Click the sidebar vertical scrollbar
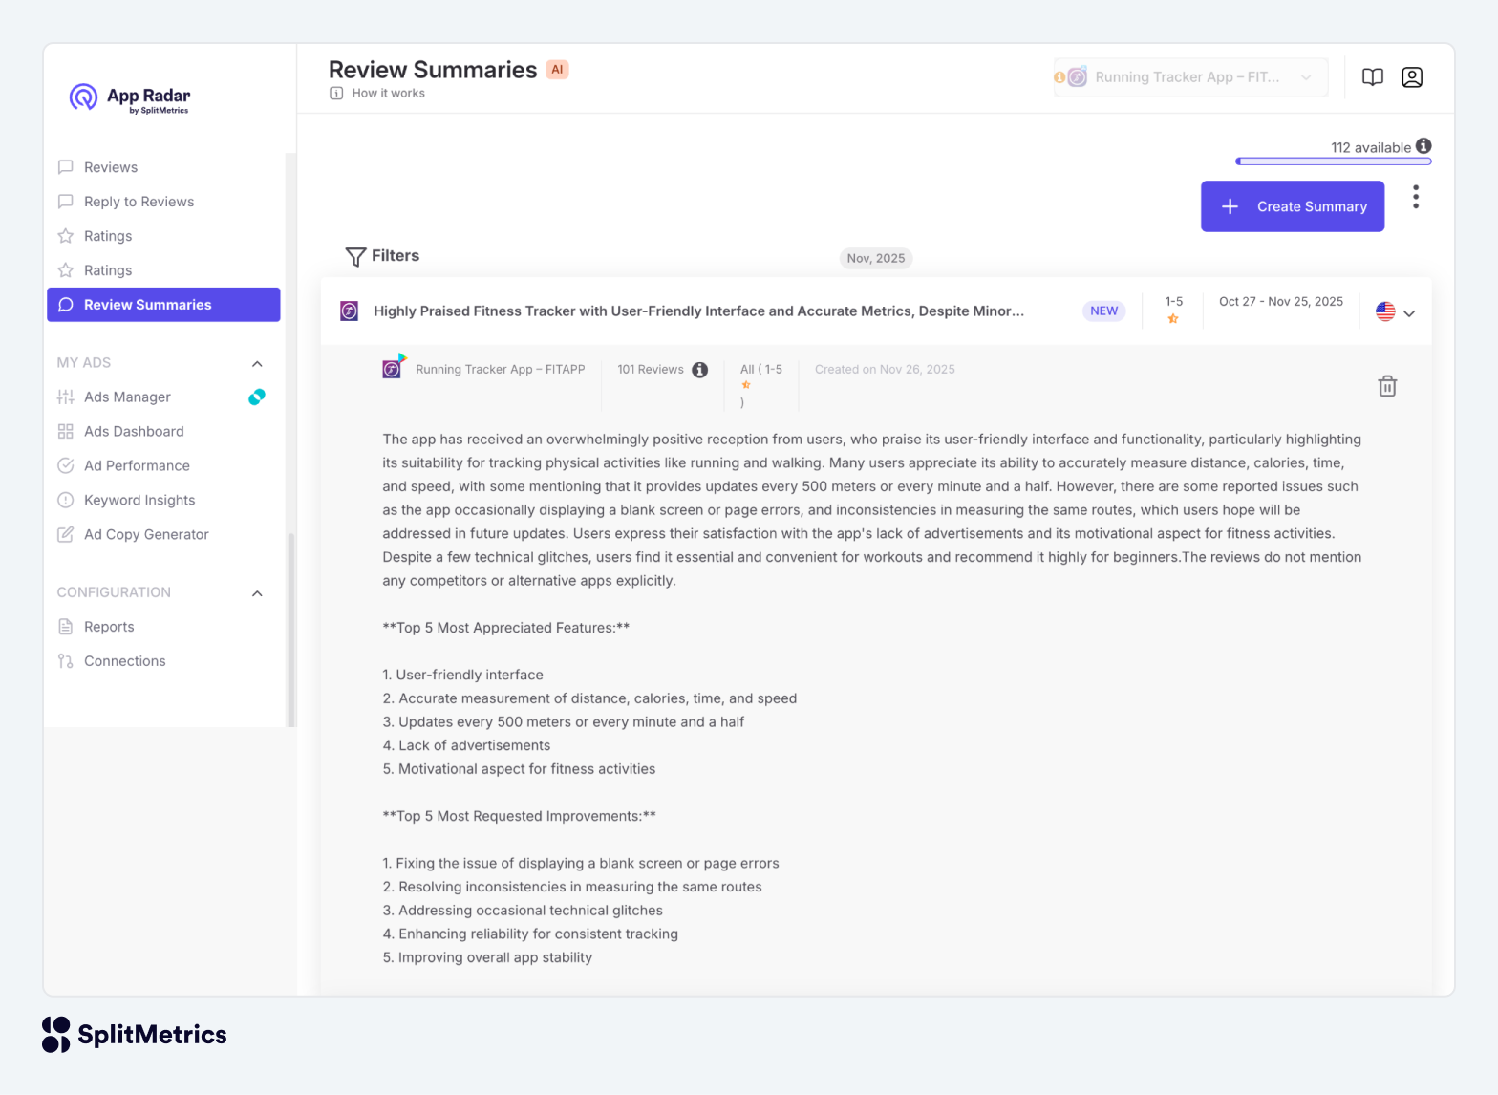The image size is (1498, 1095). [x=290, y=631]
